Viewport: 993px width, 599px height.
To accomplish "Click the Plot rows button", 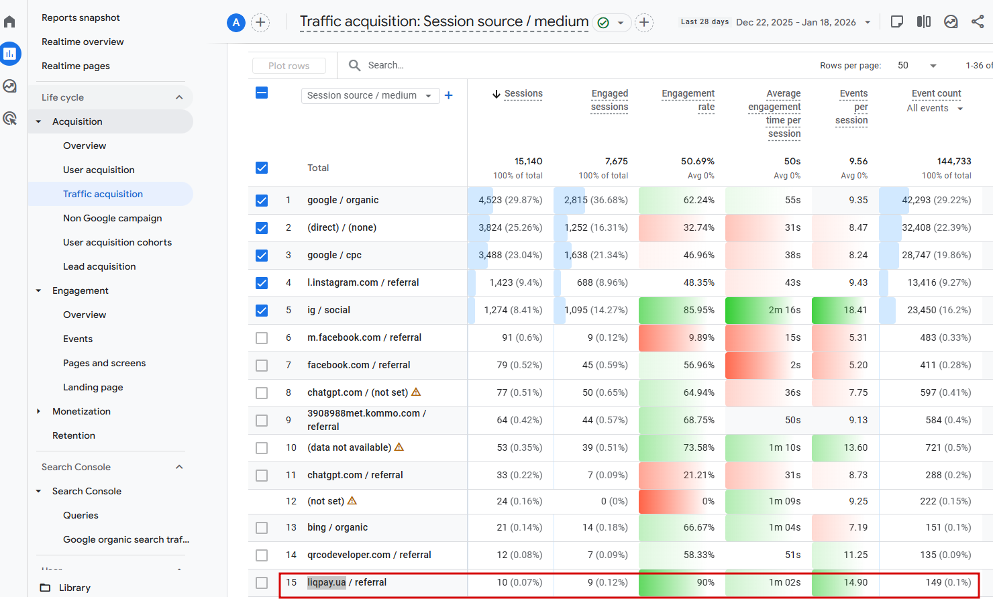I will click(x=289, y=66).
